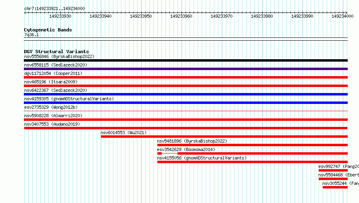Click ruler position 149233950
This screenshot has height=203, width=359.
[141, 16]
